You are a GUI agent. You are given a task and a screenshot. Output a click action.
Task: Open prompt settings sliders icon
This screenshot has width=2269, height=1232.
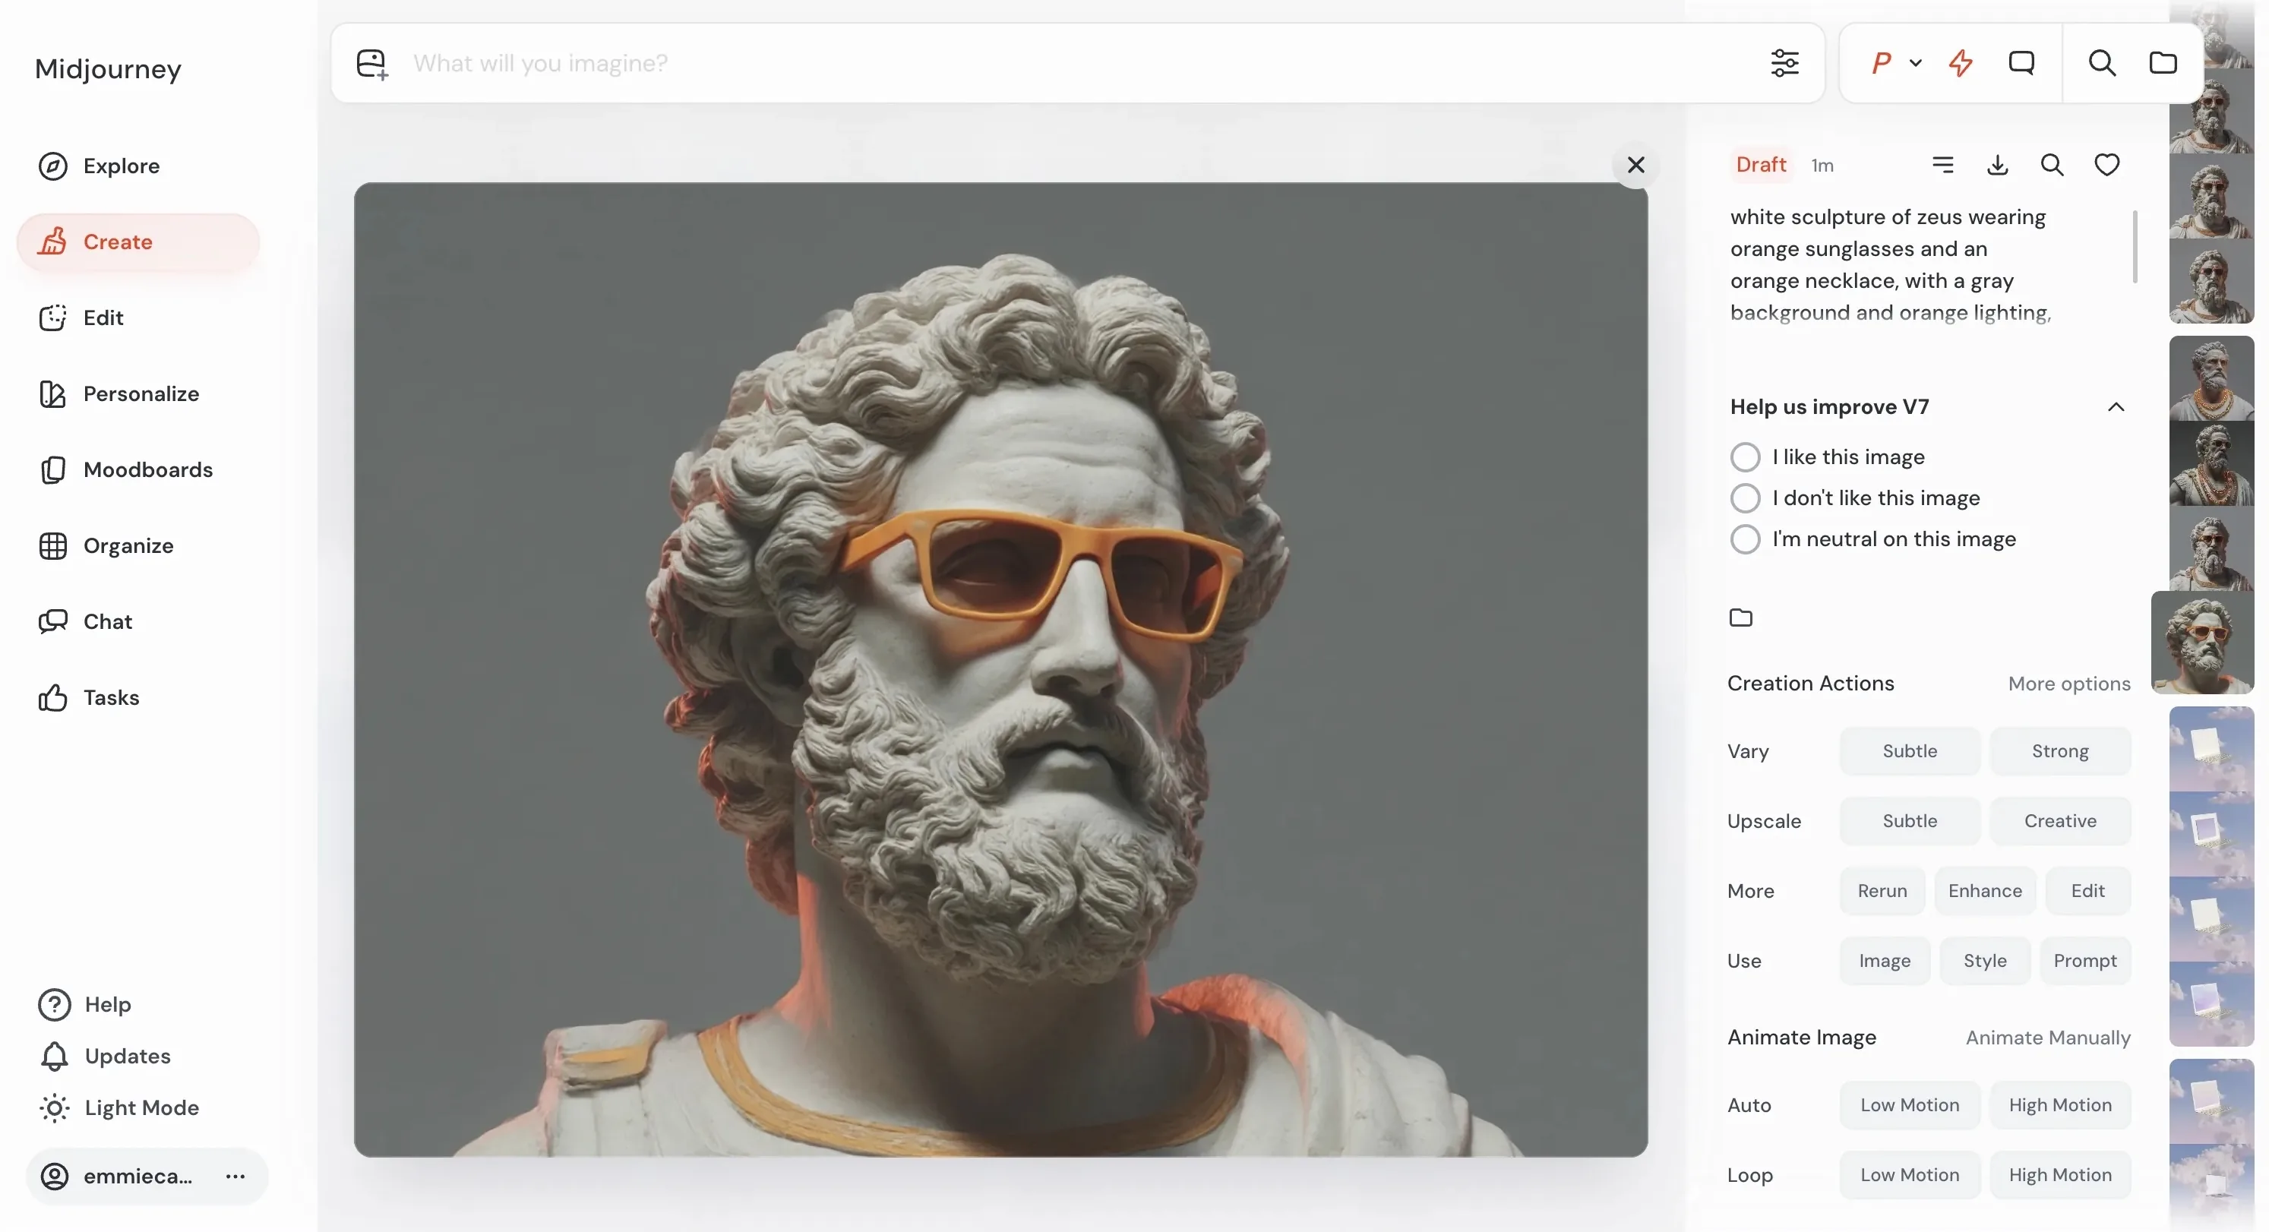tap(1784, 63)
